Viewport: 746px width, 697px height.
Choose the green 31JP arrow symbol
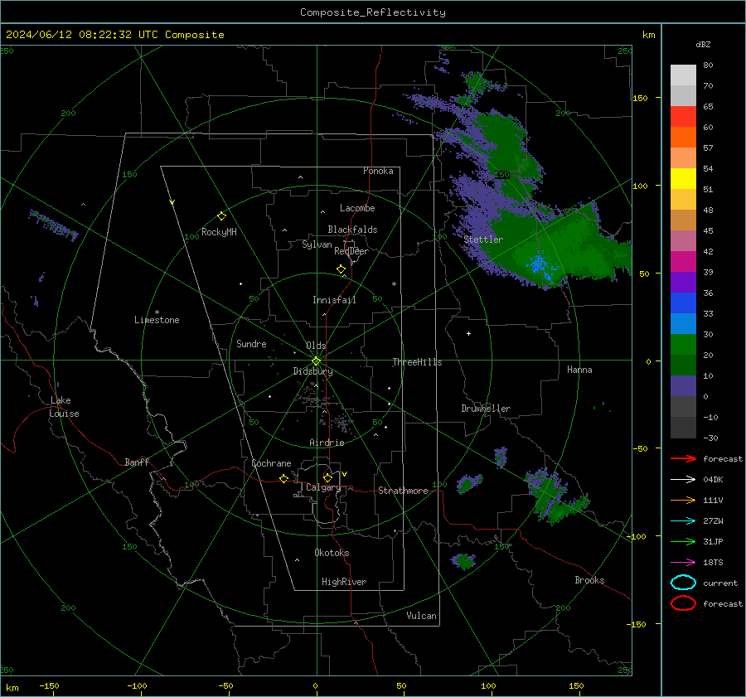point(683,541)
